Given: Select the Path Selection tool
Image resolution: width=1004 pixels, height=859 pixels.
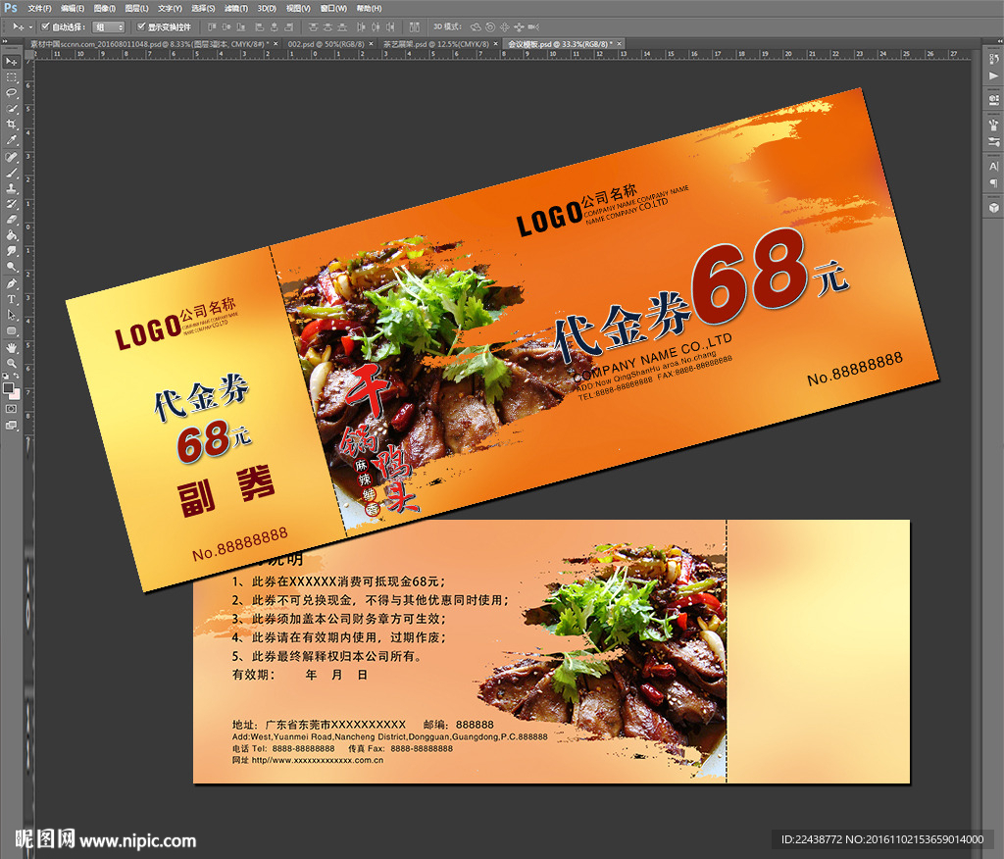Looking at the screenshot, I should (12, 315).
